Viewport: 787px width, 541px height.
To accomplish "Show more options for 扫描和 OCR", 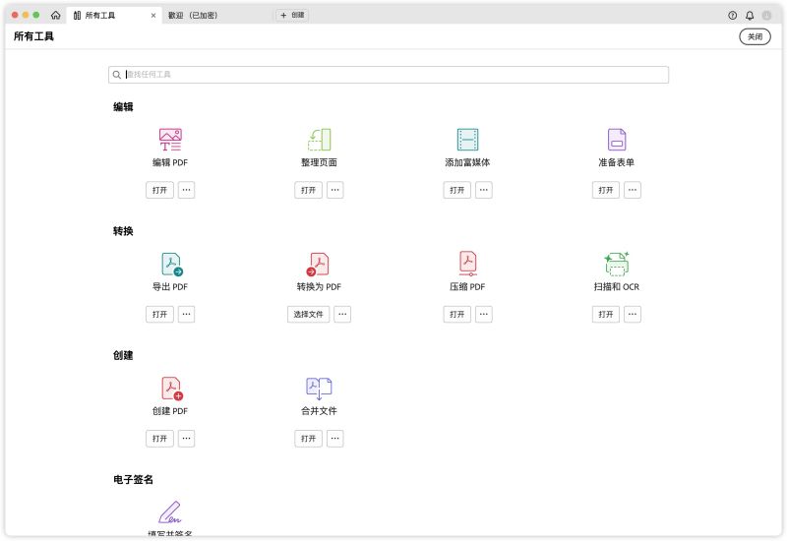I will click(x=633, y=314).
